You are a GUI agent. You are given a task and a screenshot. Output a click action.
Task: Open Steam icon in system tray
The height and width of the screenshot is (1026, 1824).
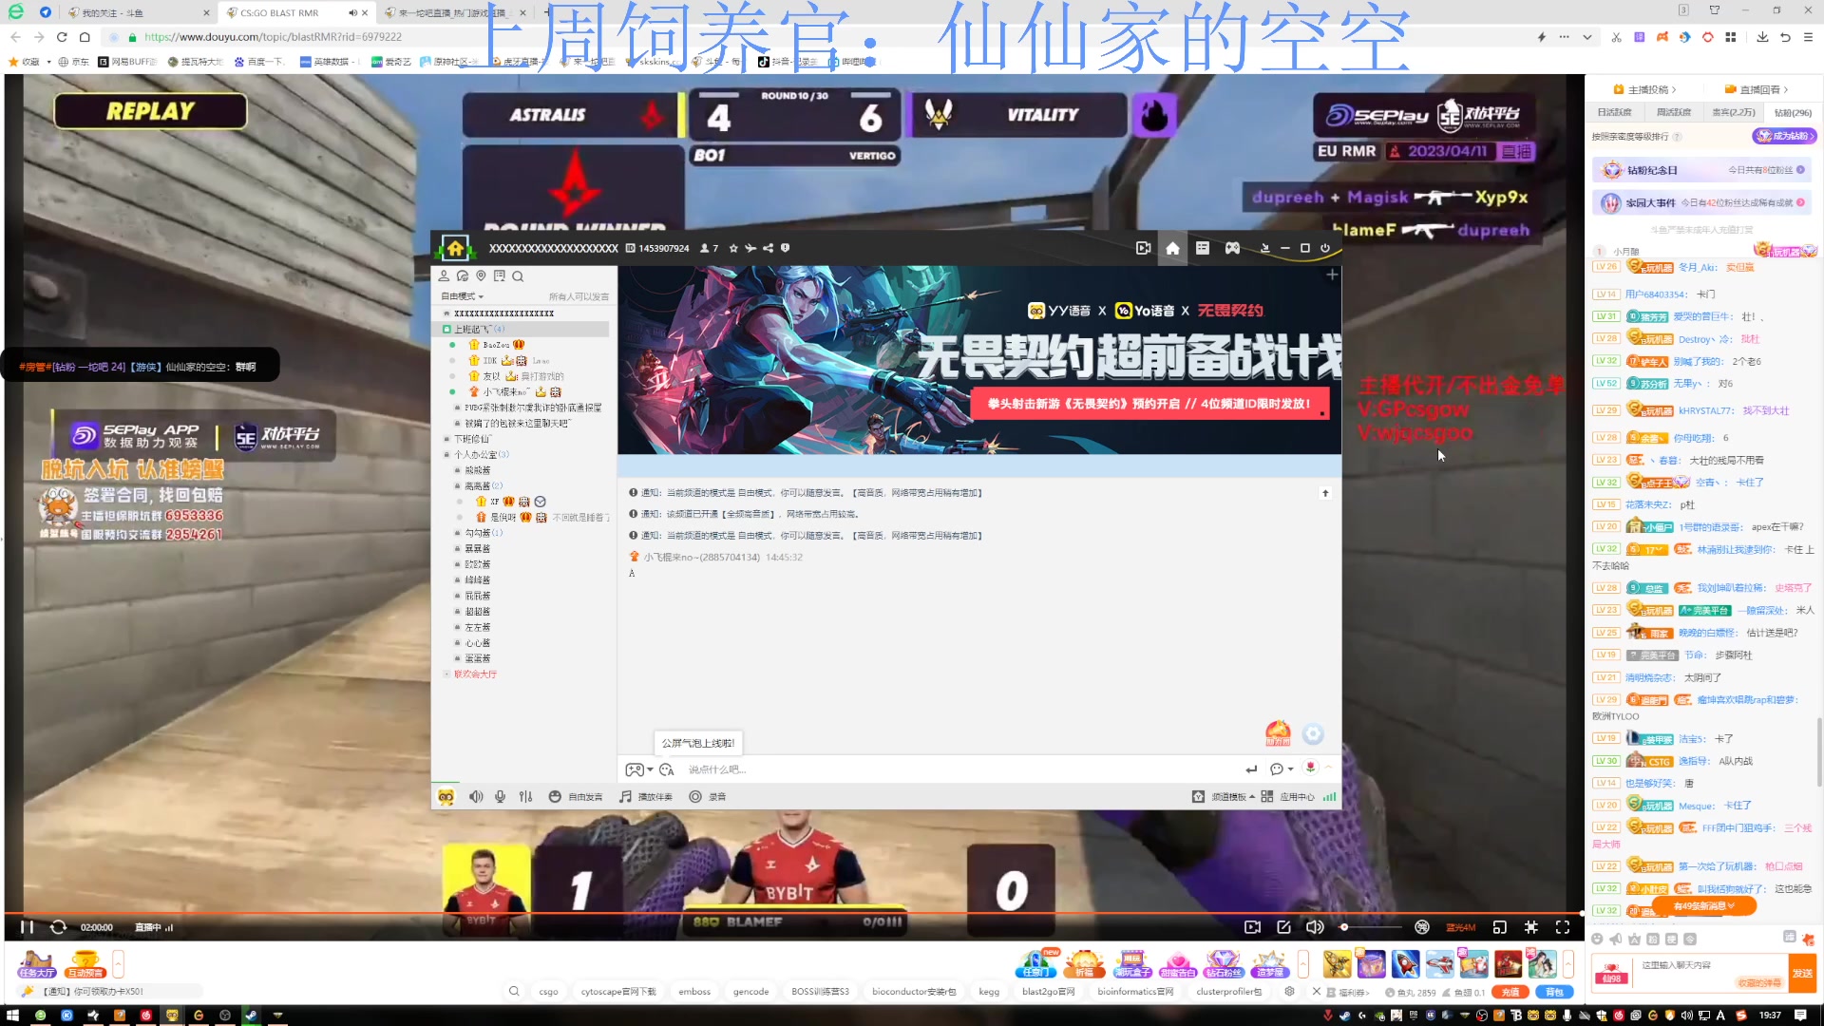click(x=1346, y=1015)
